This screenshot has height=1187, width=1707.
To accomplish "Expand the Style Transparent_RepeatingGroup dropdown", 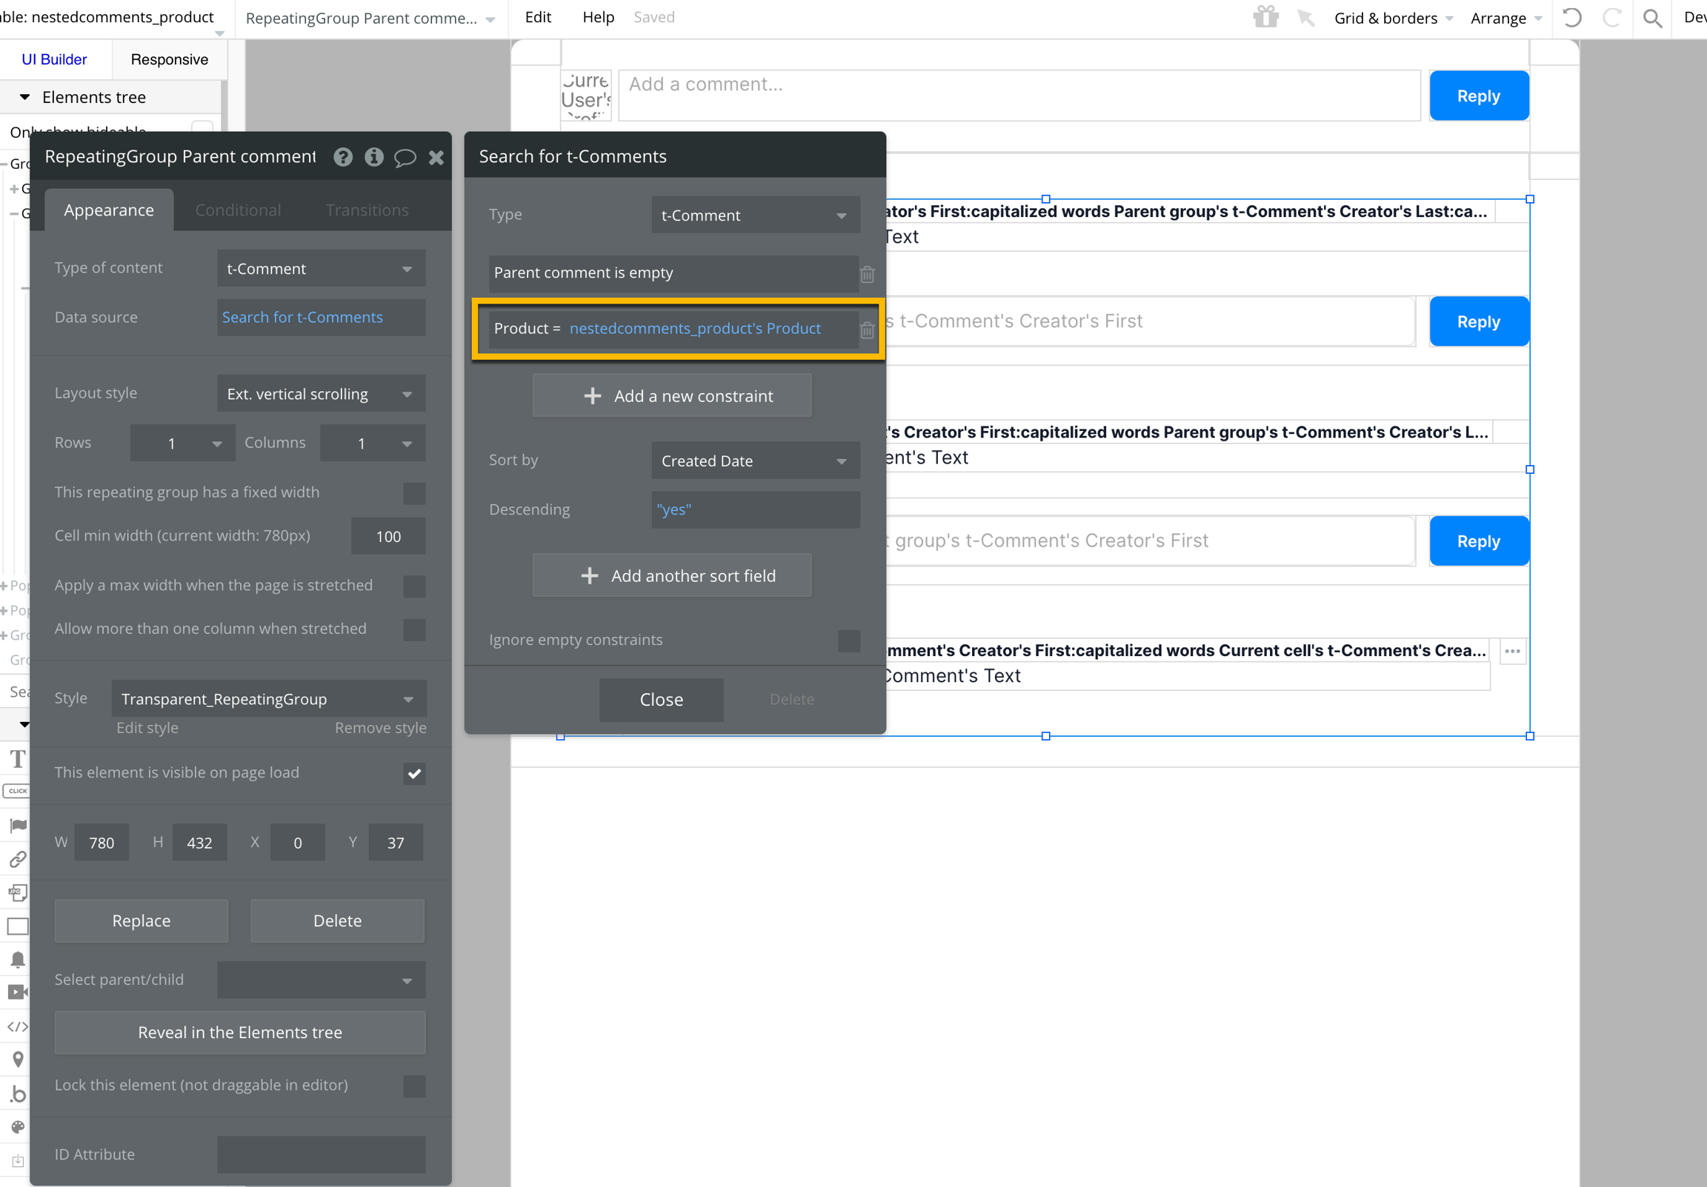I will (268, 699).
